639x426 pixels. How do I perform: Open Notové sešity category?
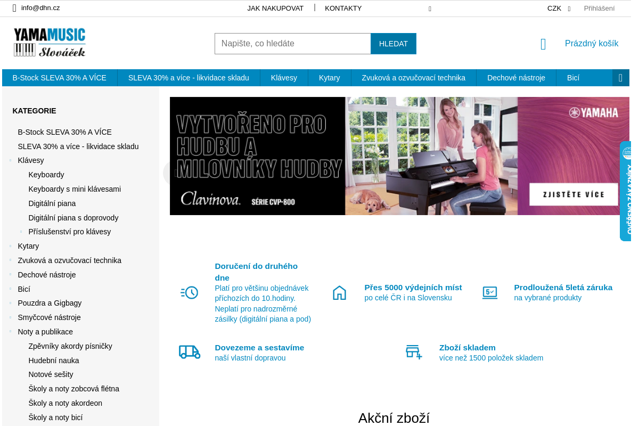click(x=51, y=374)
